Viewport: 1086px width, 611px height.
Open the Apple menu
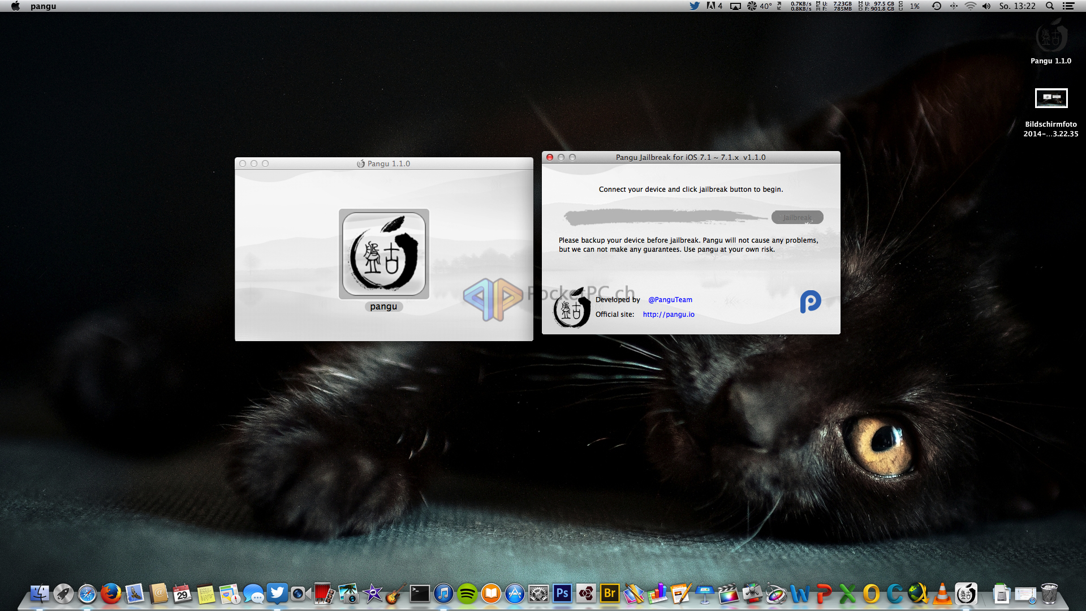15,6
